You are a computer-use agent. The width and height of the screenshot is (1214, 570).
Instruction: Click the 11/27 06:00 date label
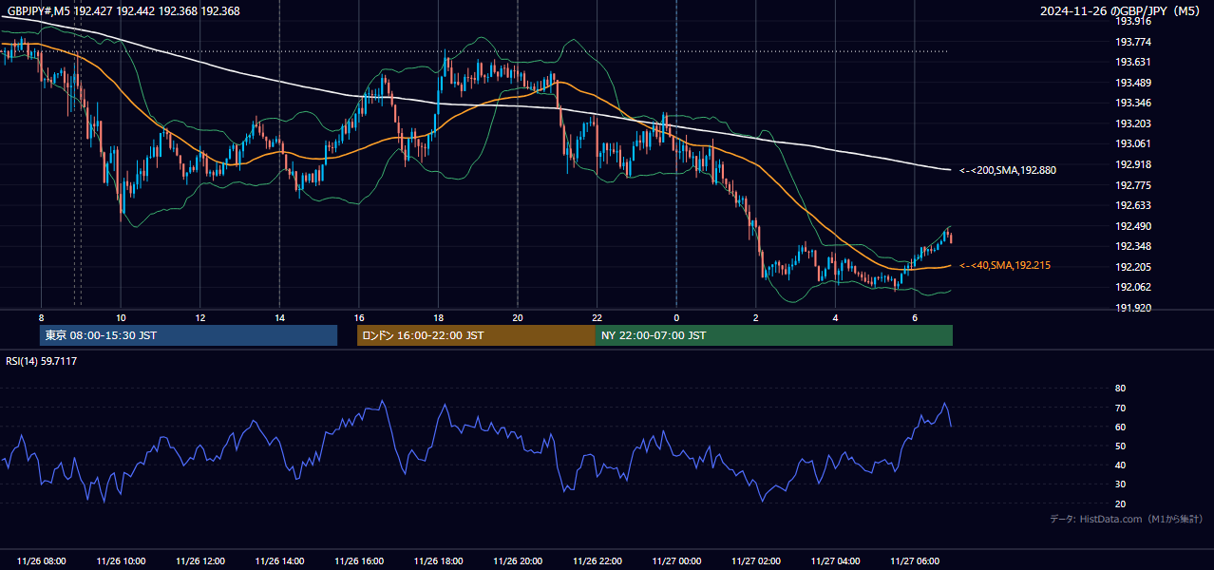(914, 561)
